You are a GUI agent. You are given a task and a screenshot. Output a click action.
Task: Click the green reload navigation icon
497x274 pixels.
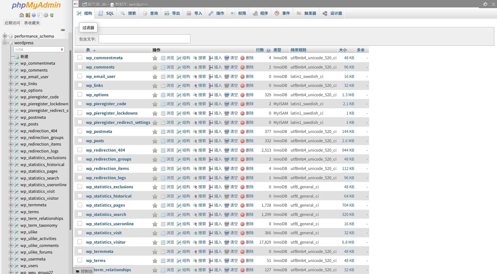(52, 15)
